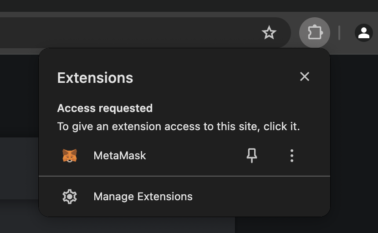Select the Manage Extensions text label
The image size is (378, 233).
click(143, 197)
